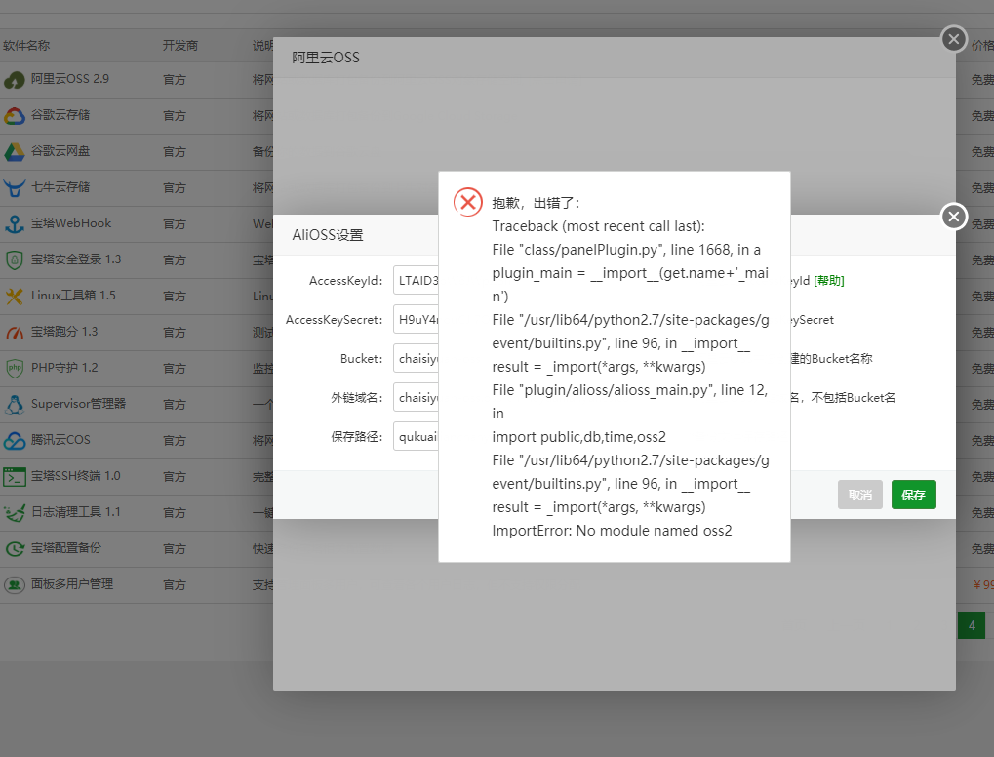Viewport: 994px width, 757px height.
Task: Focus the AccessKeyId input field
Action: pyautogui.click(x=416, y=280)
